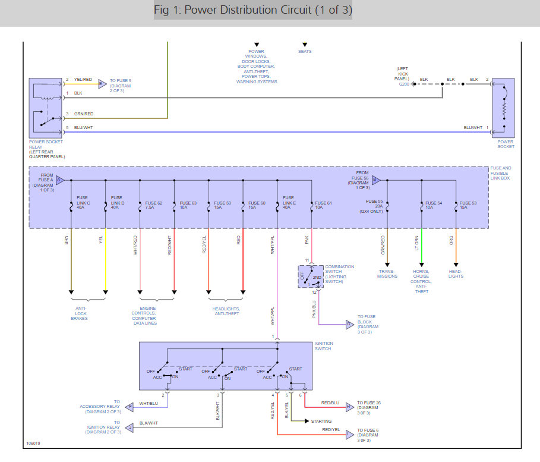Click the HORNS, CRUISE CONTROL, ANTI-THEFT label
The width and height of the screenshot is (540, 462).
[x=421, y=281]
